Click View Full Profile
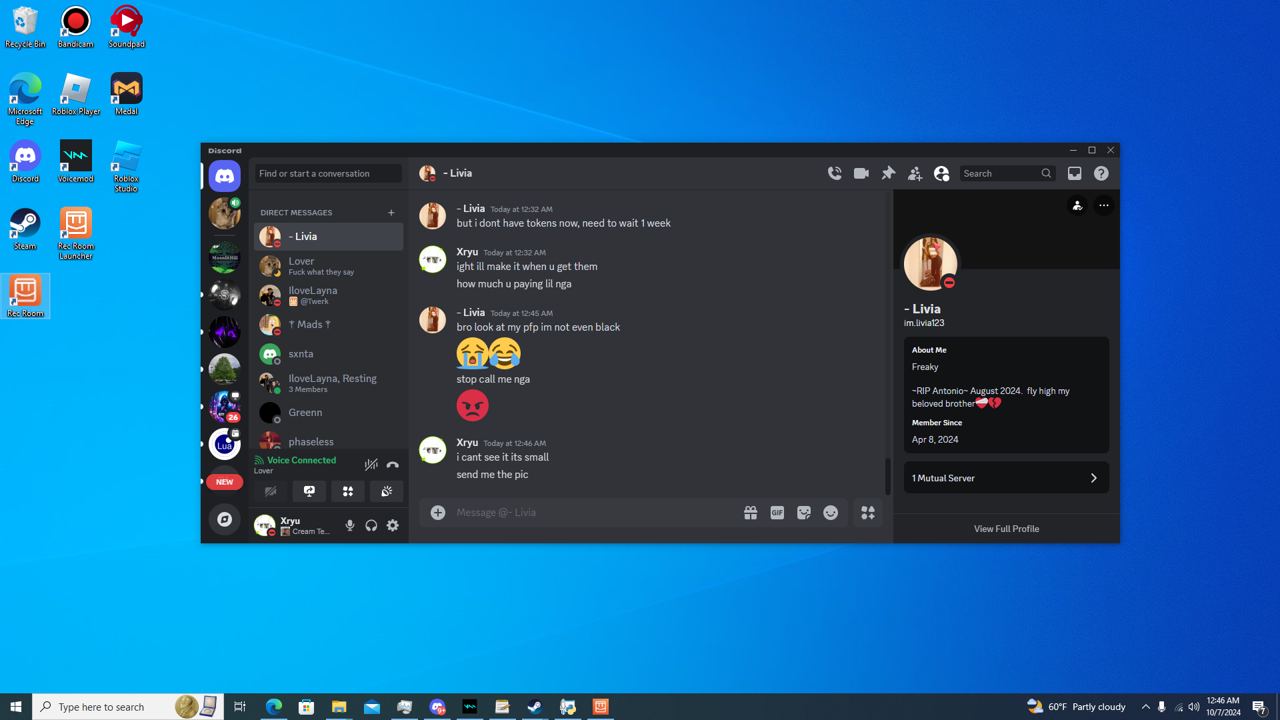The height and width of the screenshot is (720, 1280). click(1006, 529)
